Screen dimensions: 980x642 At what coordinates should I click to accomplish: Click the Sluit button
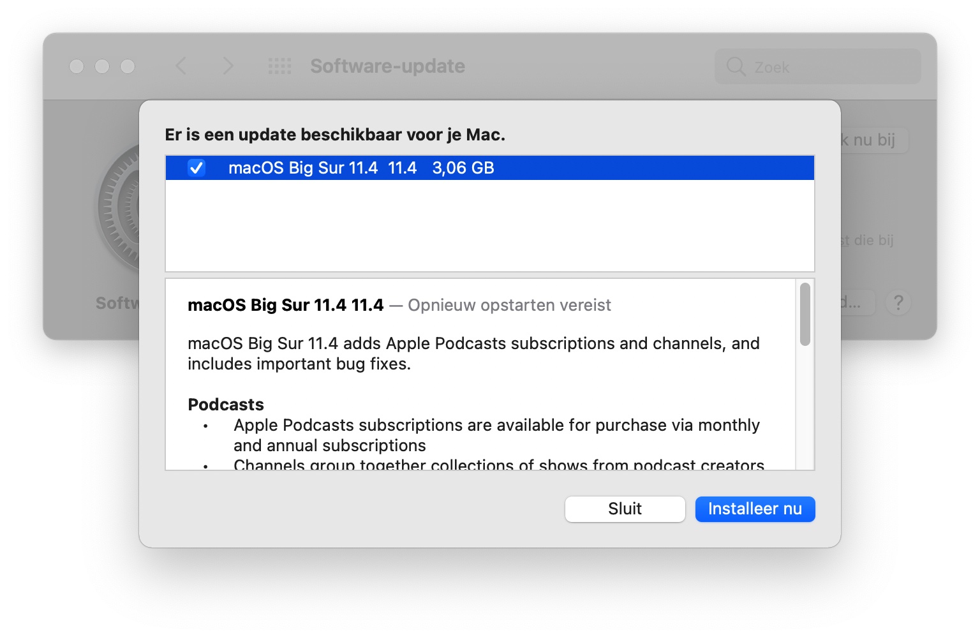pyautogui.click(x=625, y=509)
